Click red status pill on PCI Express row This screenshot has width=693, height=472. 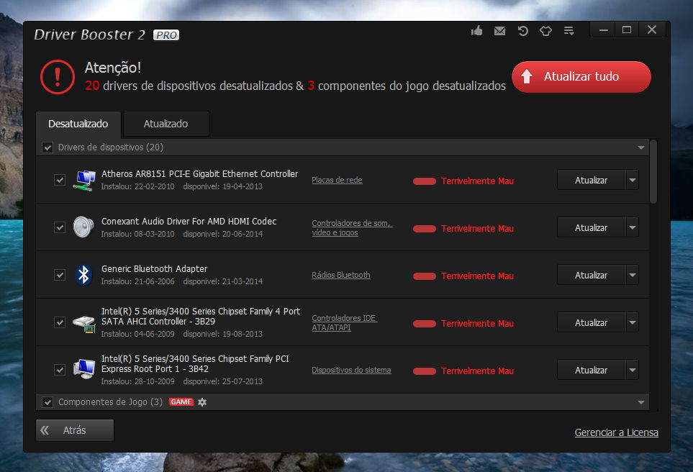point(425,371)
